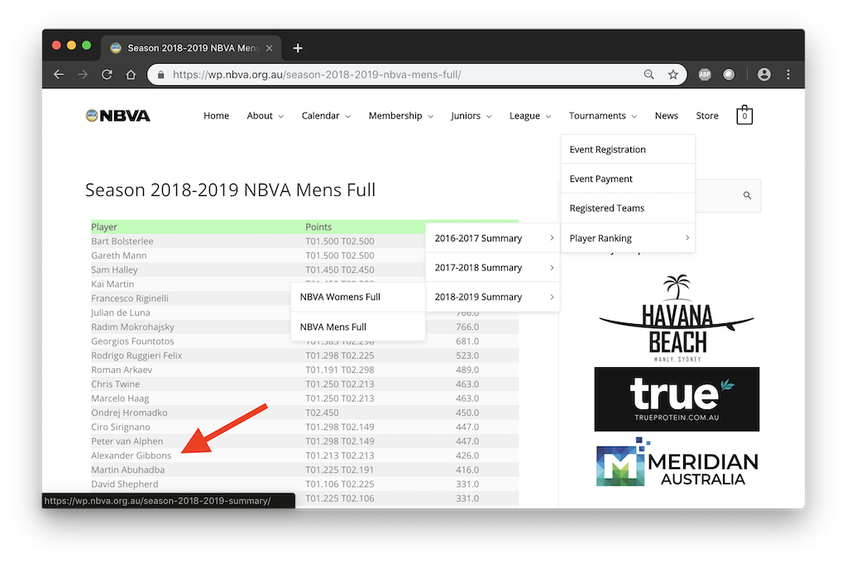Close the Season 2018-2019 NBVA tab
This screenshot has width=847, height=564.
pos(269,48)
